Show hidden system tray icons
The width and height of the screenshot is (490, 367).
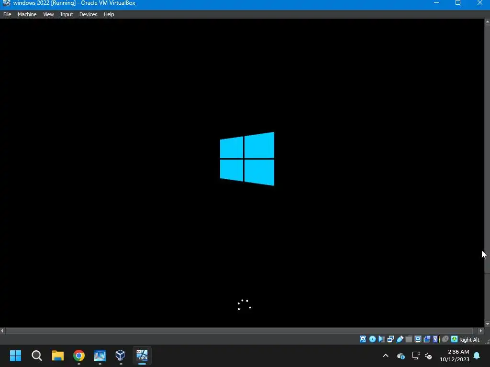tap(386, 356)
